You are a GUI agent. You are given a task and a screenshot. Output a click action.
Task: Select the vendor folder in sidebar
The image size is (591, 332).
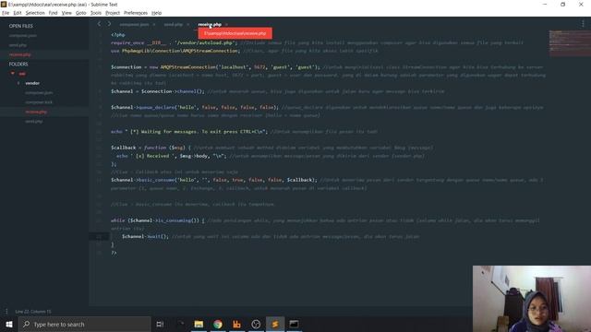tap(32, 83)
